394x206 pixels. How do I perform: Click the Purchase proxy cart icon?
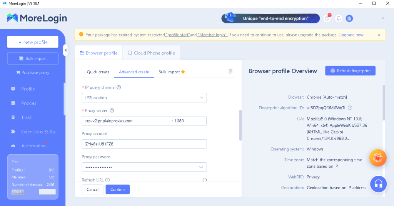pos(18,73)
